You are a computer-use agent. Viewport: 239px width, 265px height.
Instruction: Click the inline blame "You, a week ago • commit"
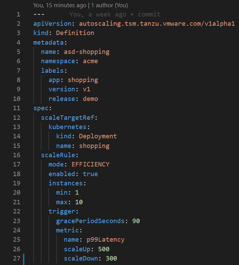(115, 14)
